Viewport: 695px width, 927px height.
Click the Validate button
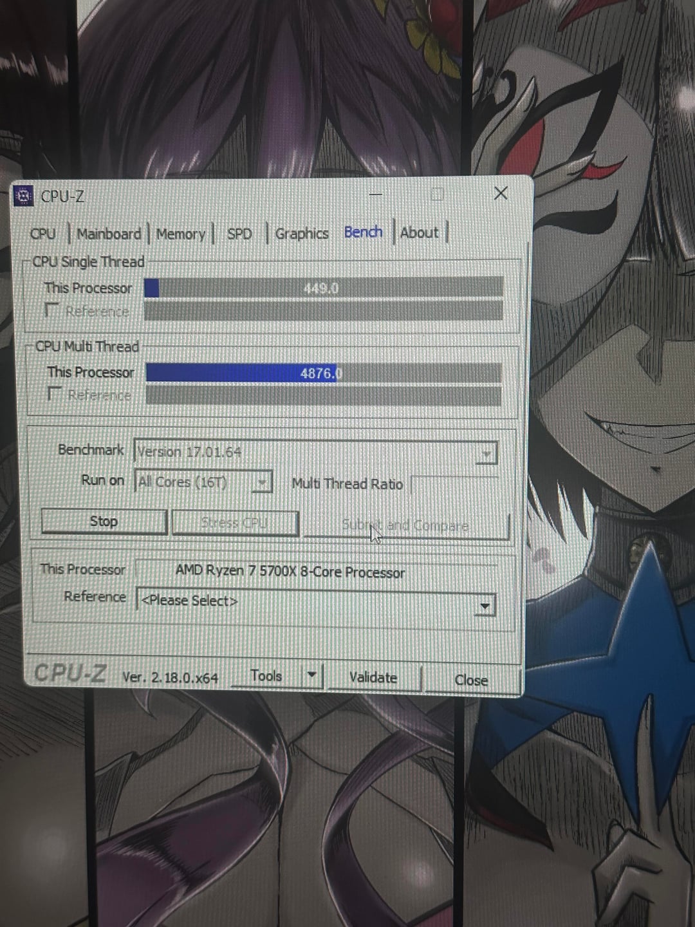(373, 678)
